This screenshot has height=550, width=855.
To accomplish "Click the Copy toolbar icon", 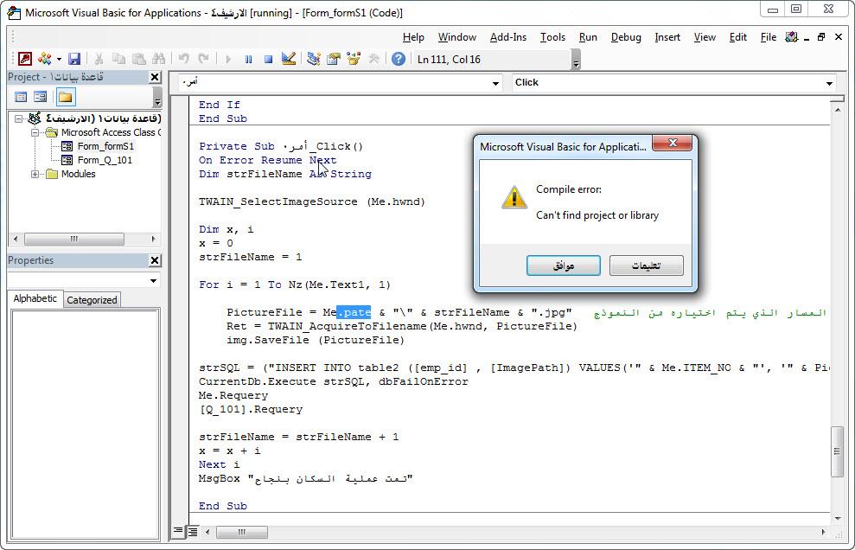I will [118, 59].
